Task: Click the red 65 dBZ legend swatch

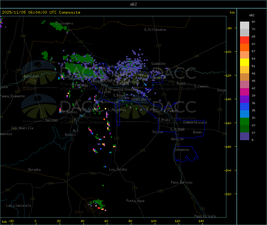Action: tap(244, 40)
